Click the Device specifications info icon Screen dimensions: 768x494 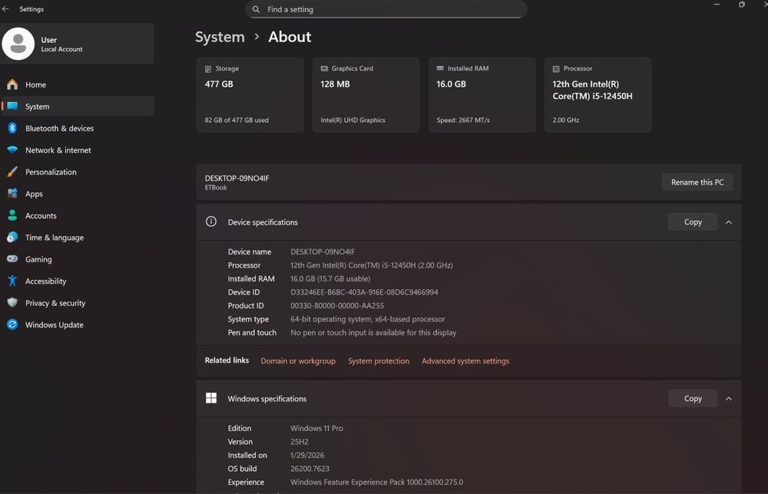pos(211,222)
